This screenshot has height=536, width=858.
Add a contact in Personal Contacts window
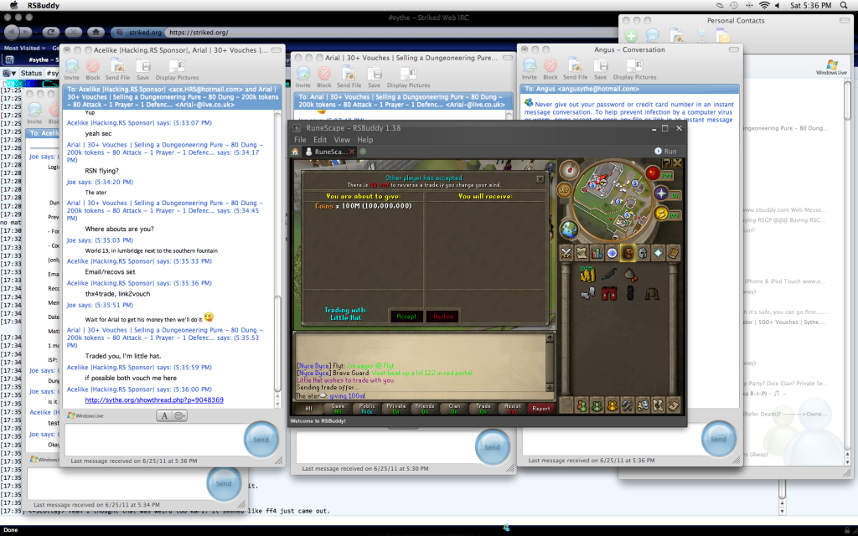coord(631,36)
